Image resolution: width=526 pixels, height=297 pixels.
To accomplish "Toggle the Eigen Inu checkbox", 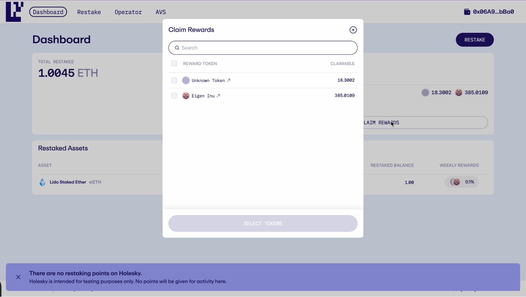I will point(174,96).
